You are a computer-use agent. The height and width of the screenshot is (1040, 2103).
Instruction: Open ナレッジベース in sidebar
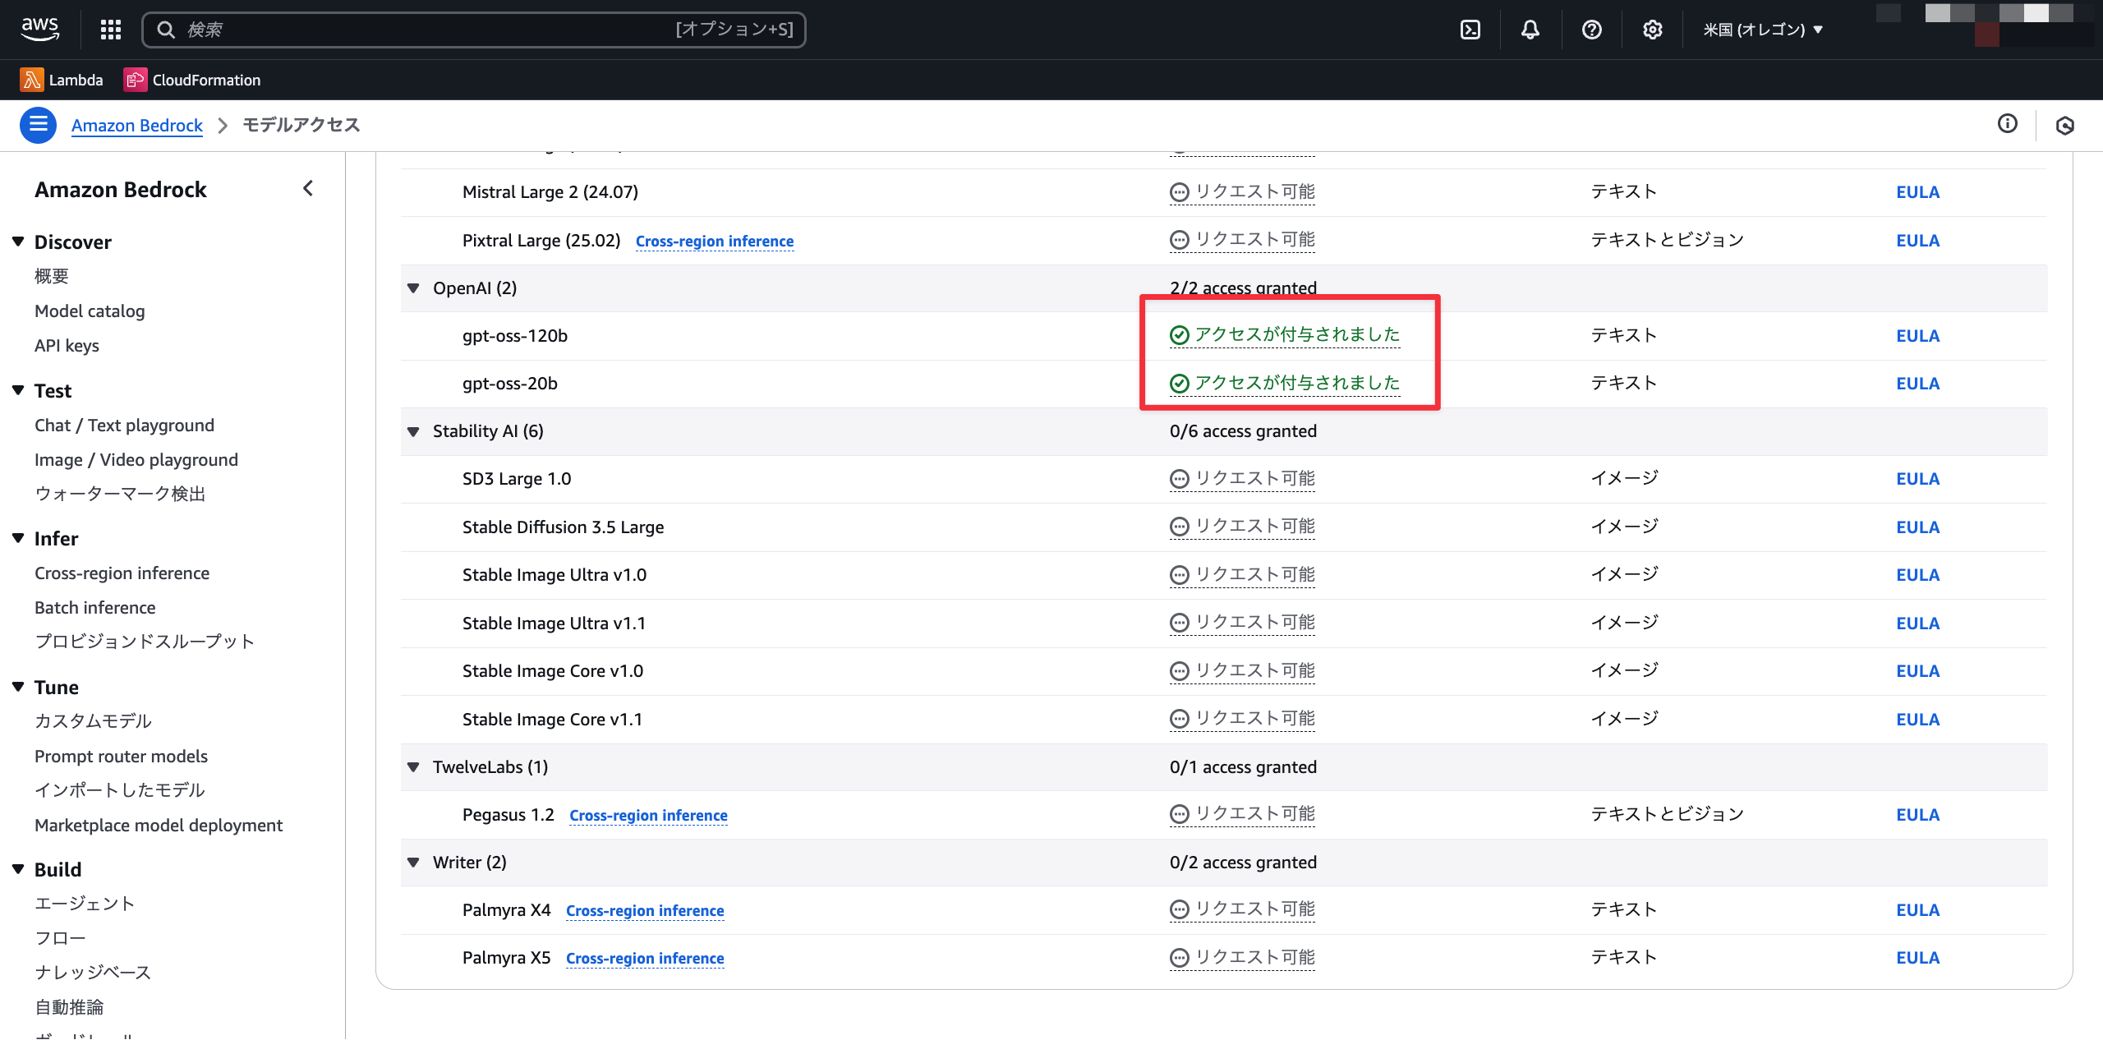[93, 973]
